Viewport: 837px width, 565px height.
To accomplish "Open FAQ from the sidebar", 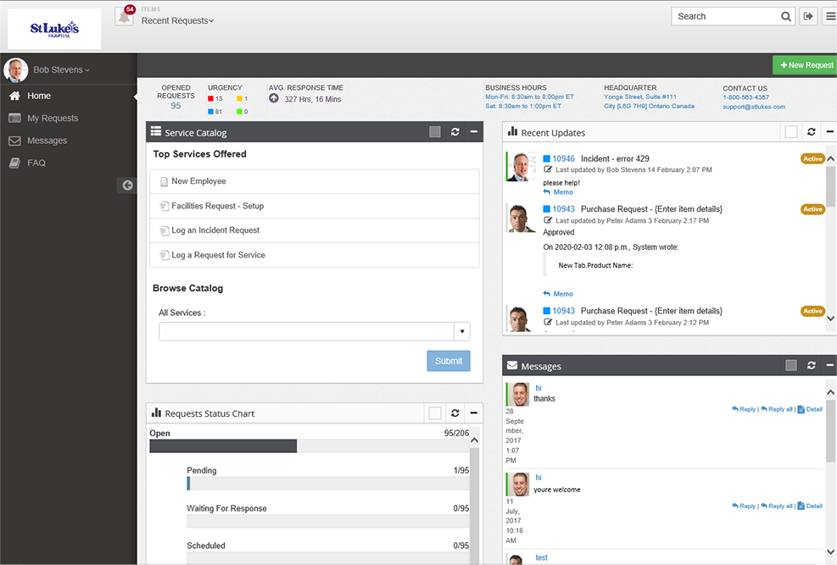I will click(x=36, y=163).
